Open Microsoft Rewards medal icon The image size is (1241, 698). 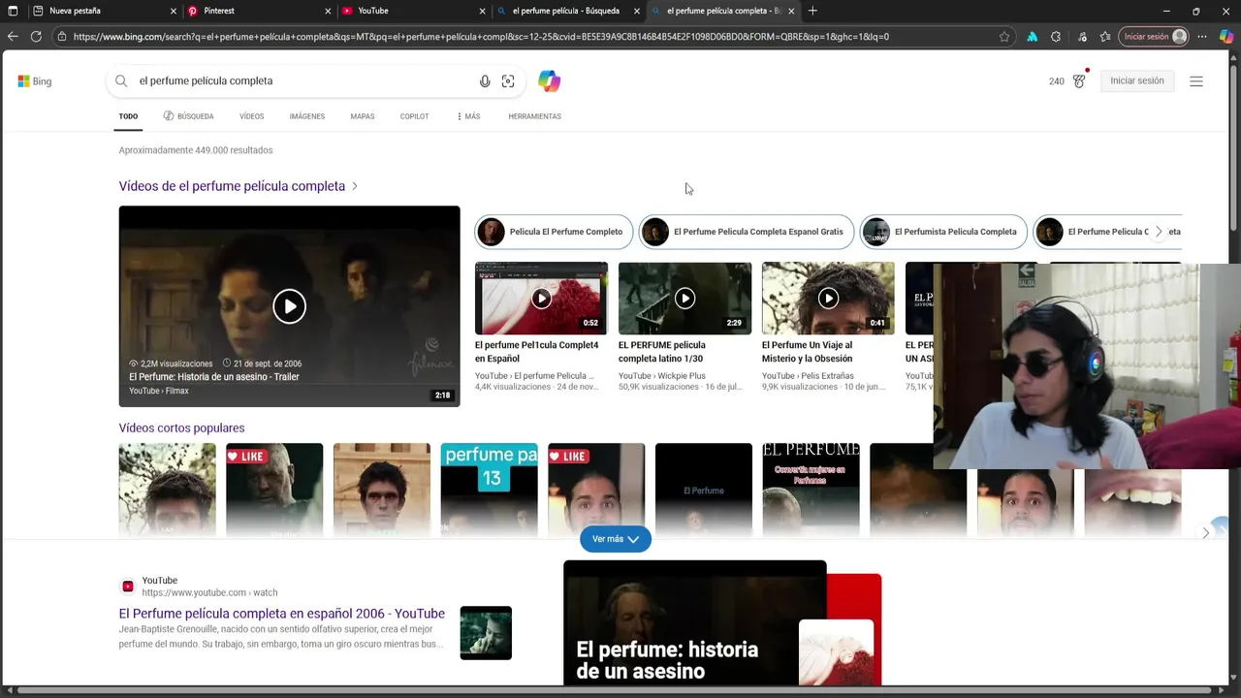tap(1079, 80)
